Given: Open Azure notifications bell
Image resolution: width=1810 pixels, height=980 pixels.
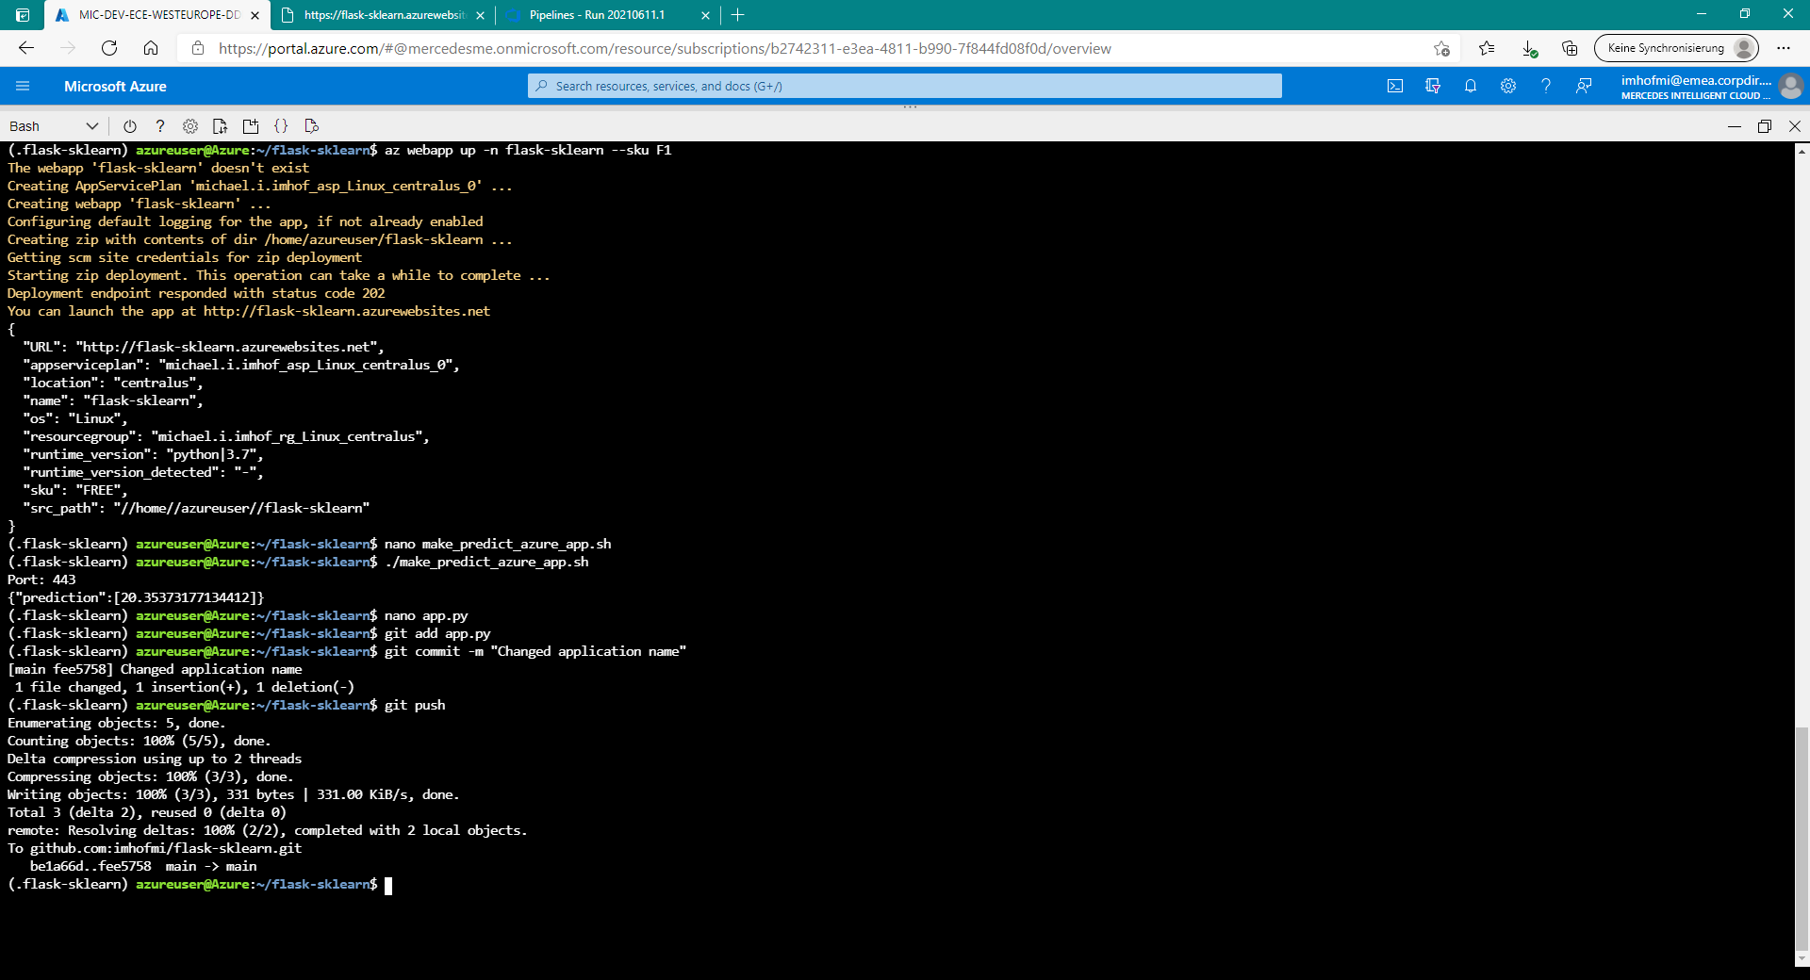Looking at the screenshot, I should 1471,86.
